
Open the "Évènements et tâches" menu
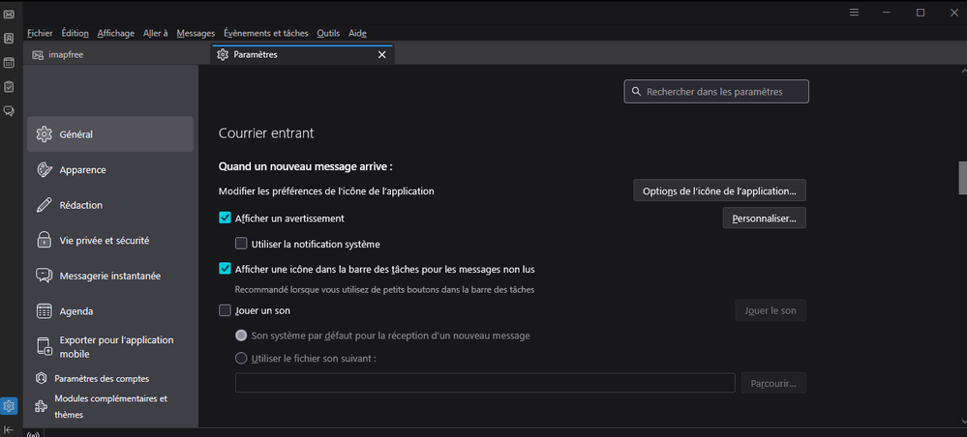(x=265, y=33)
